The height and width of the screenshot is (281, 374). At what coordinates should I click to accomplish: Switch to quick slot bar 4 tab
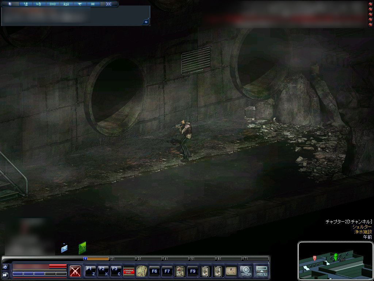[176, 259]
